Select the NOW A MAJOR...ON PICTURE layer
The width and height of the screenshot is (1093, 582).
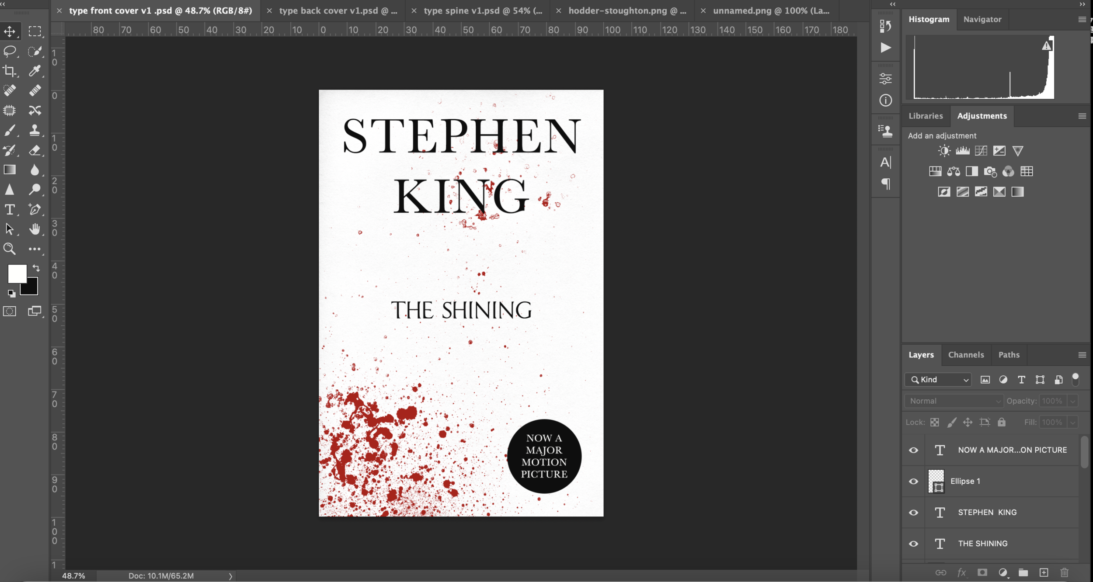pos(1012,450)
